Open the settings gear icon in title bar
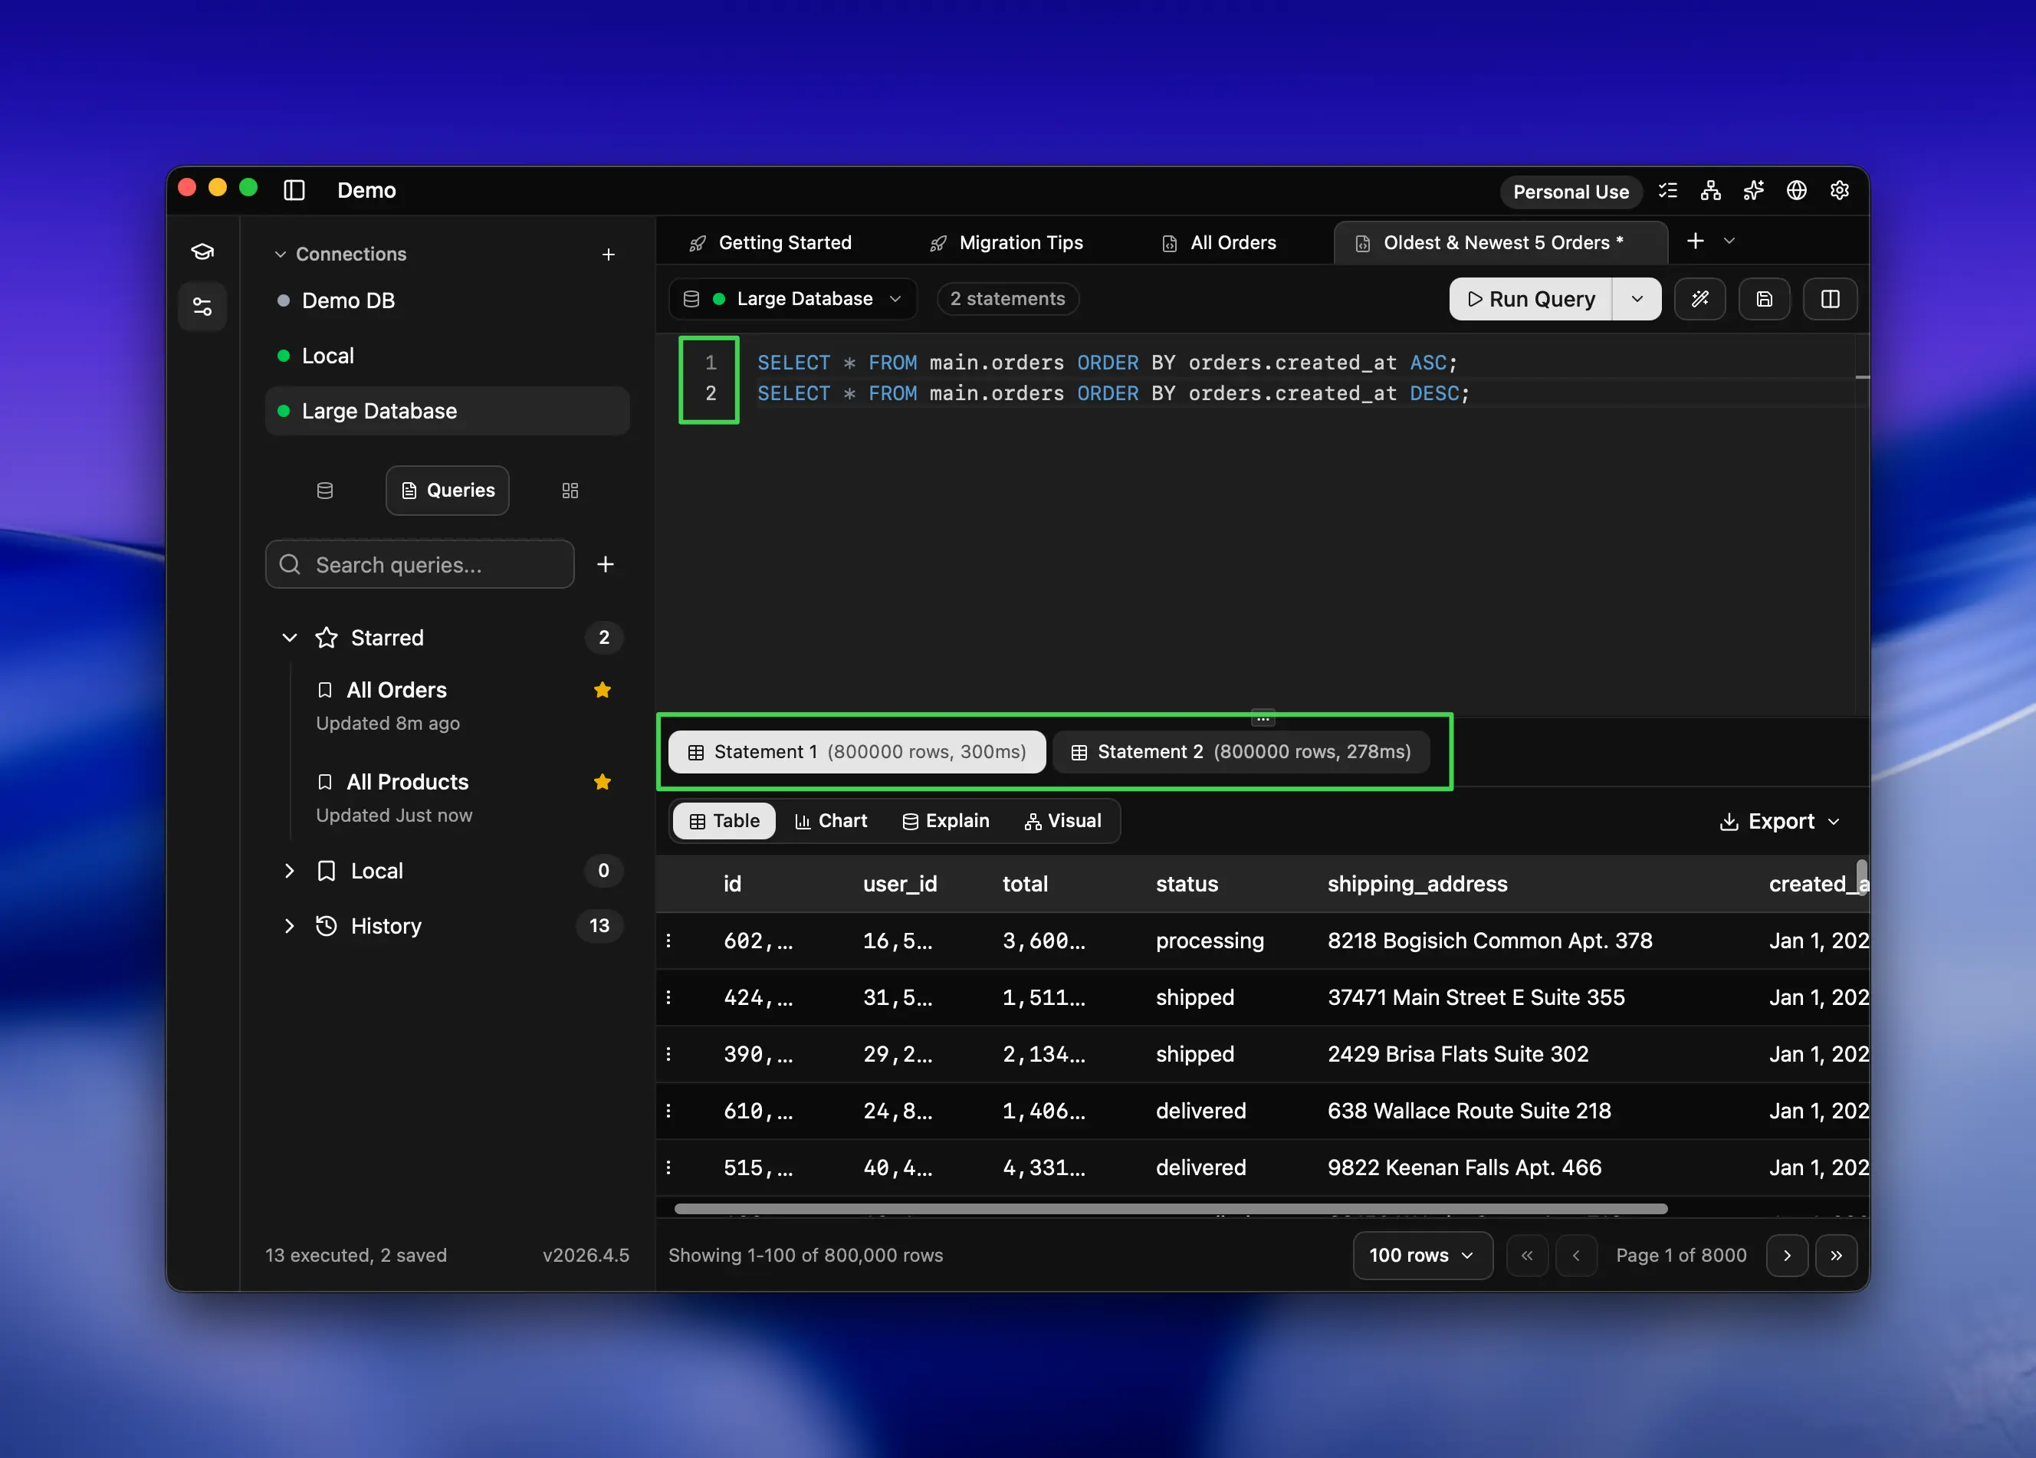 pos(1840,190)
